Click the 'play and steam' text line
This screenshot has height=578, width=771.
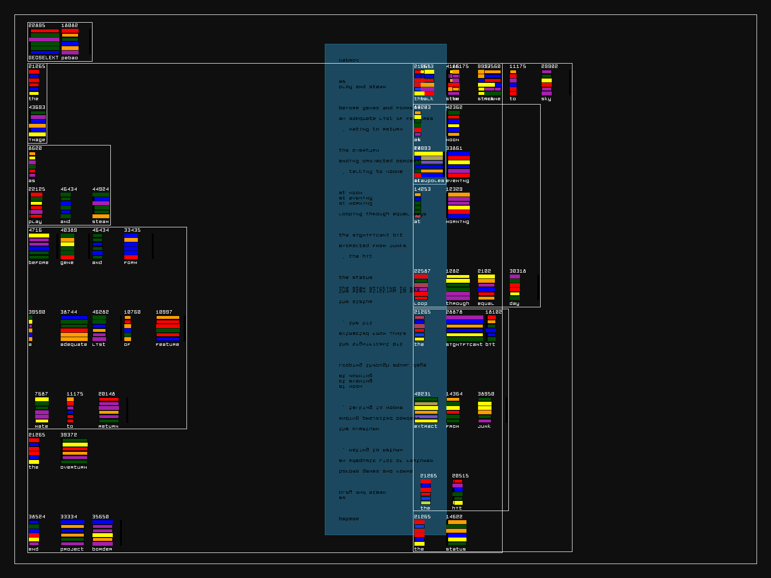[362, 87]
